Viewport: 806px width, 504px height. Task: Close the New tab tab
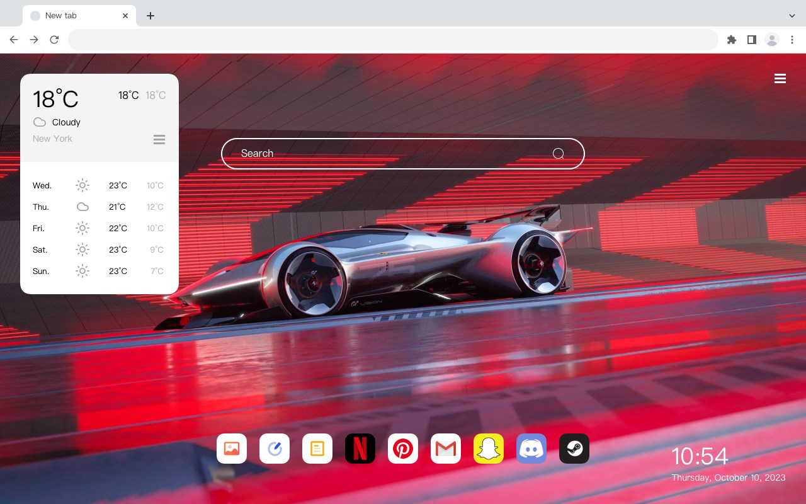(x=126, y=15)
